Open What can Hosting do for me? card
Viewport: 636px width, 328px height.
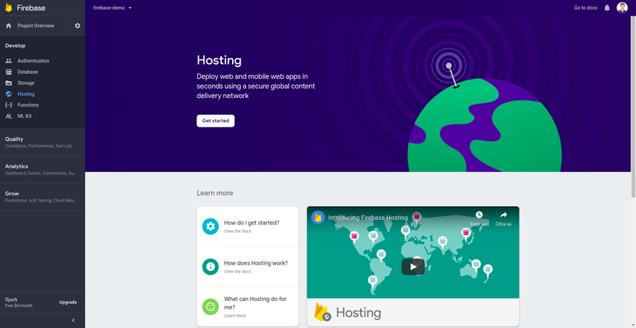click(247, 307)
